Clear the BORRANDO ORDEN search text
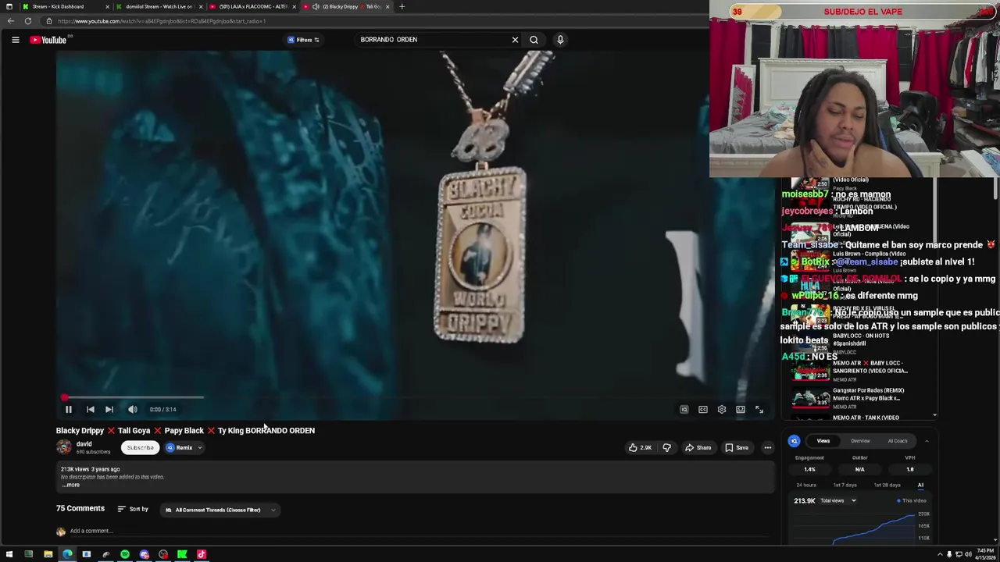1000x562 pixels. [x=515, y=40]
